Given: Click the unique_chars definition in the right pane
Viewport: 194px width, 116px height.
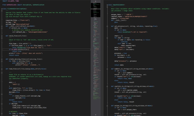Looking at the screenshot, I should point(122,14).
